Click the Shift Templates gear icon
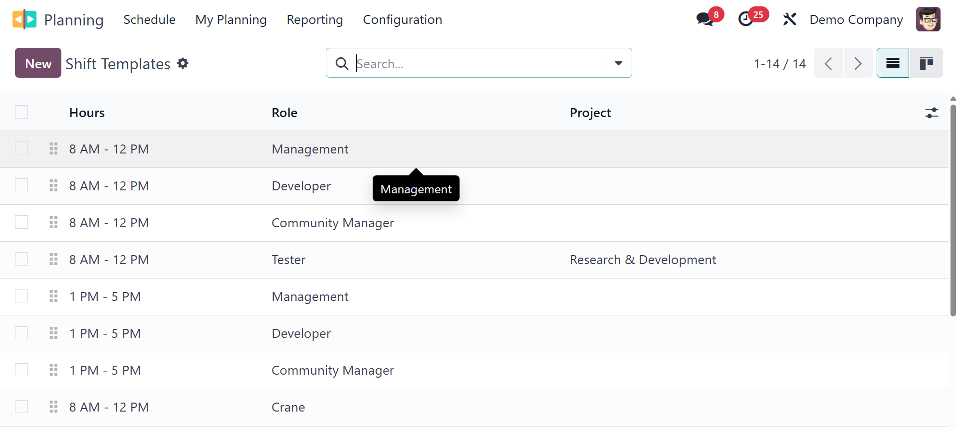 (x=183, y=63)
